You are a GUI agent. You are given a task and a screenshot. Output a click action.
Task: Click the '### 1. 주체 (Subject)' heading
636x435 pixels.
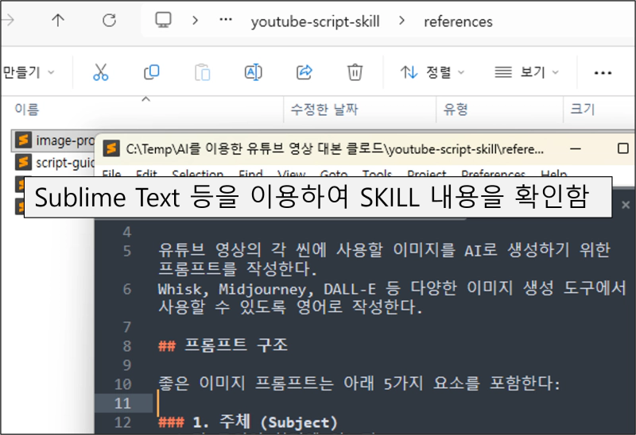pyautogui.click(x=248, y=422)
